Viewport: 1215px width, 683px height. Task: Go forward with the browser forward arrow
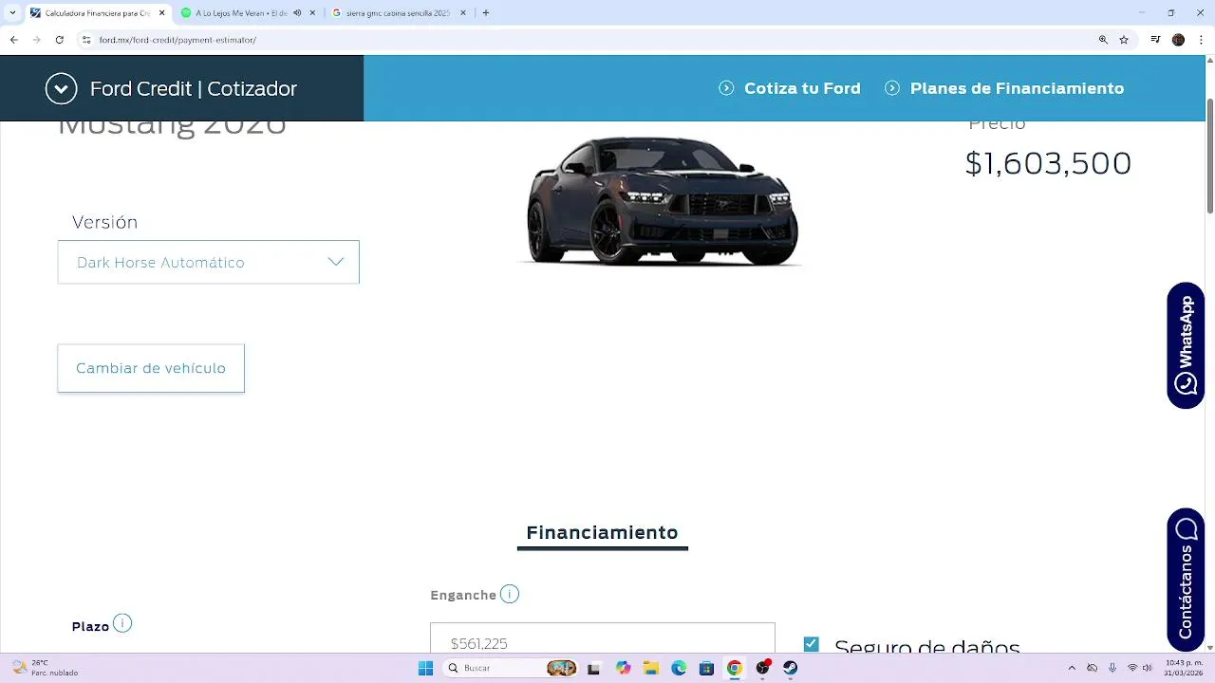(36, 40)
